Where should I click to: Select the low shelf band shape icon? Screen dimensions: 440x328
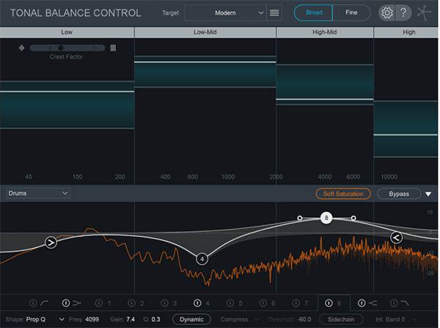pos(77,303)
